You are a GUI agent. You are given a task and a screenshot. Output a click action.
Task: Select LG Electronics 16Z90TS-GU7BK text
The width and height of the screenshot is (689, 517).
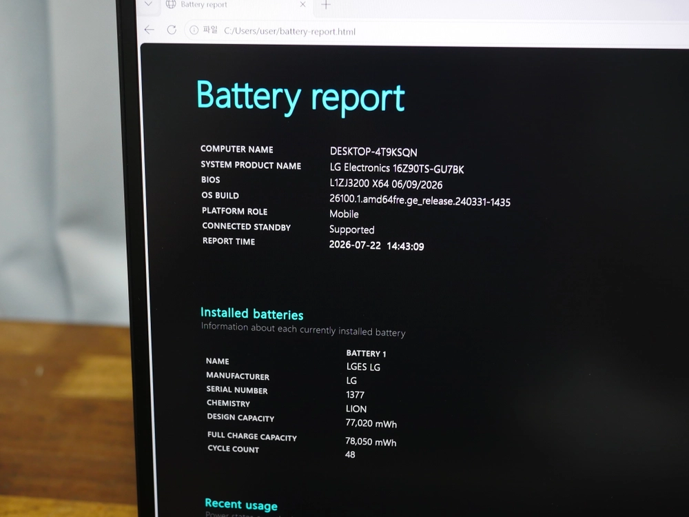397,168
